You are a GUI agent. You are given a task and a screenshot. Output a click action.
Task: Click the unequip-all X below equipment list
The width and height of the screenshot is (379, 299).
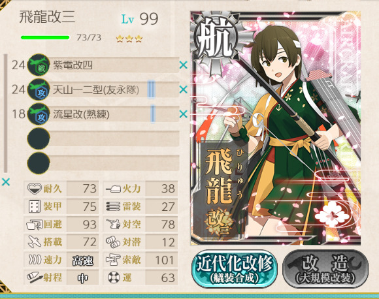click(x=6, y=182)
